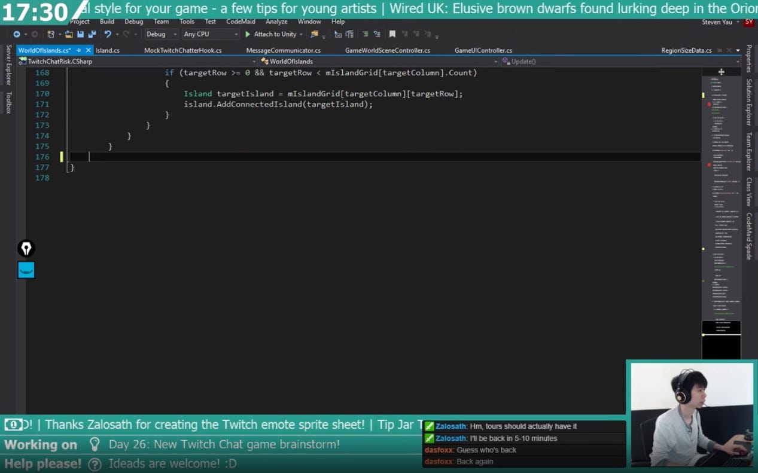
Task: Click the pin icon on WorldOfIslands.cs tab
Action: [x=78, y=50]
